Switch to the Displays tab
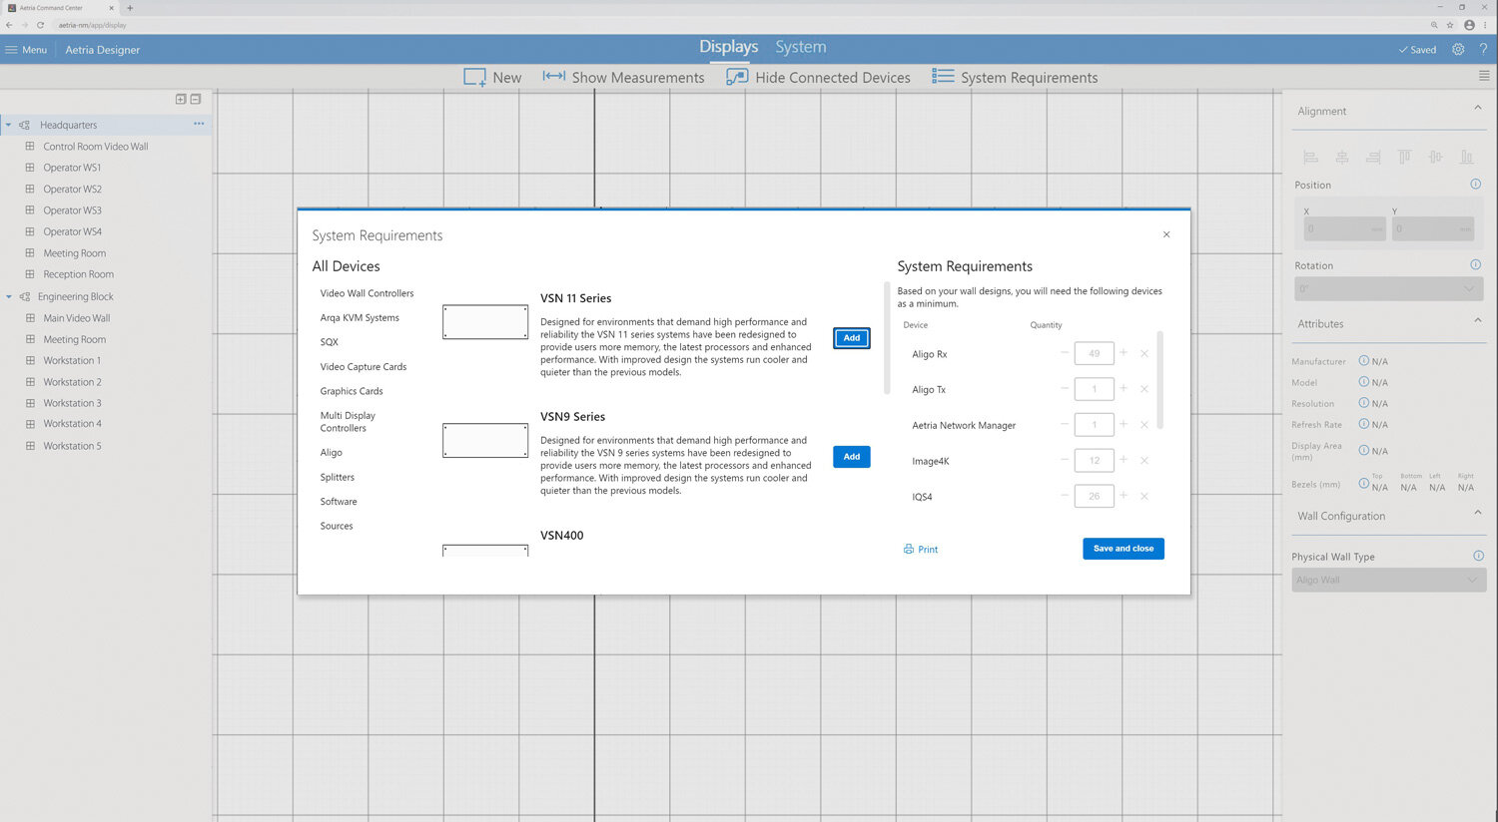1498x822 pixels. pos(728,47)
